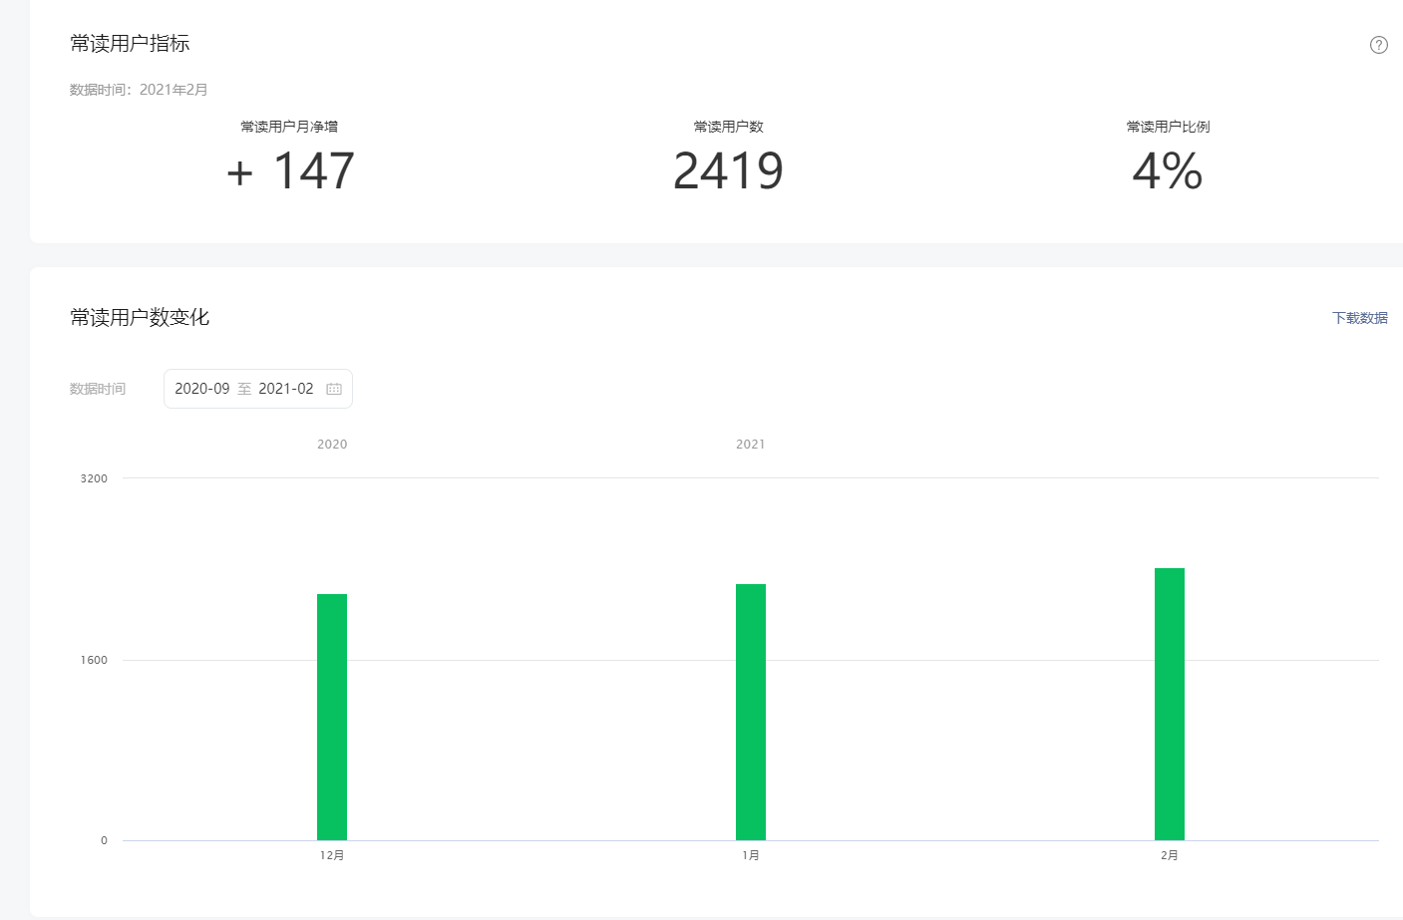Click the help question mark icon

tap(1379, 45)
